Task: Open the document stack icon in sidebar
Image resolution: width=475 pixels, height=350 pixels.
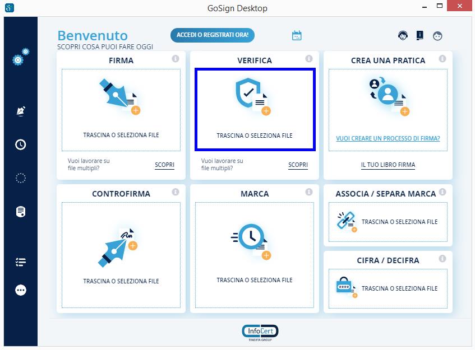Action: (x=21, y=212)
